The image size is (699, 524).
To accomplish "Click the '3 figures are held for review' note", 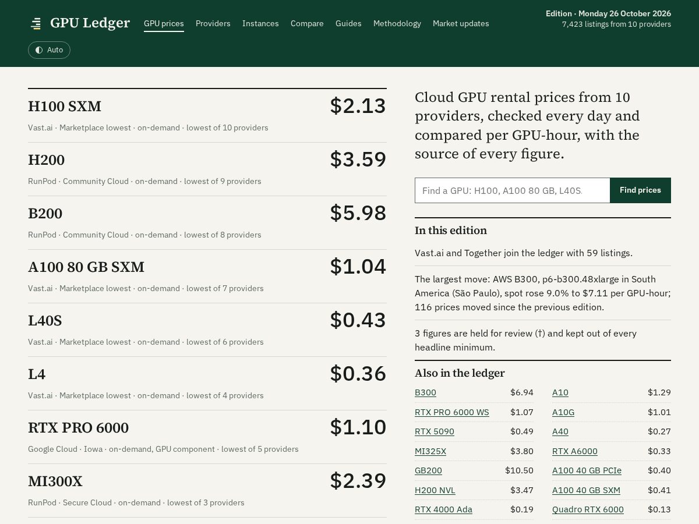I will pyautogui.click(x=525, y=341).
